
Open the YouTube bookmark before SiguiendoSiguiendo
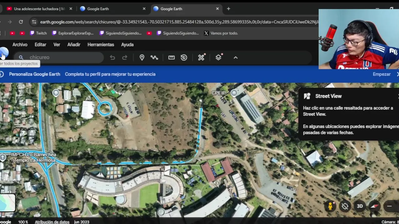pyautogui.click(x=149, y=33)
